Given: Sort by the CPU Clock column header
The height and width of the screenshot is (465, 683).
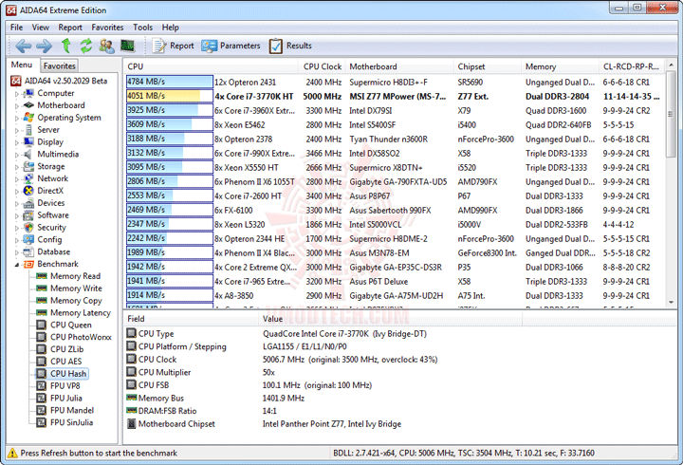Looking at the screenshot, I should coord(323,66).
